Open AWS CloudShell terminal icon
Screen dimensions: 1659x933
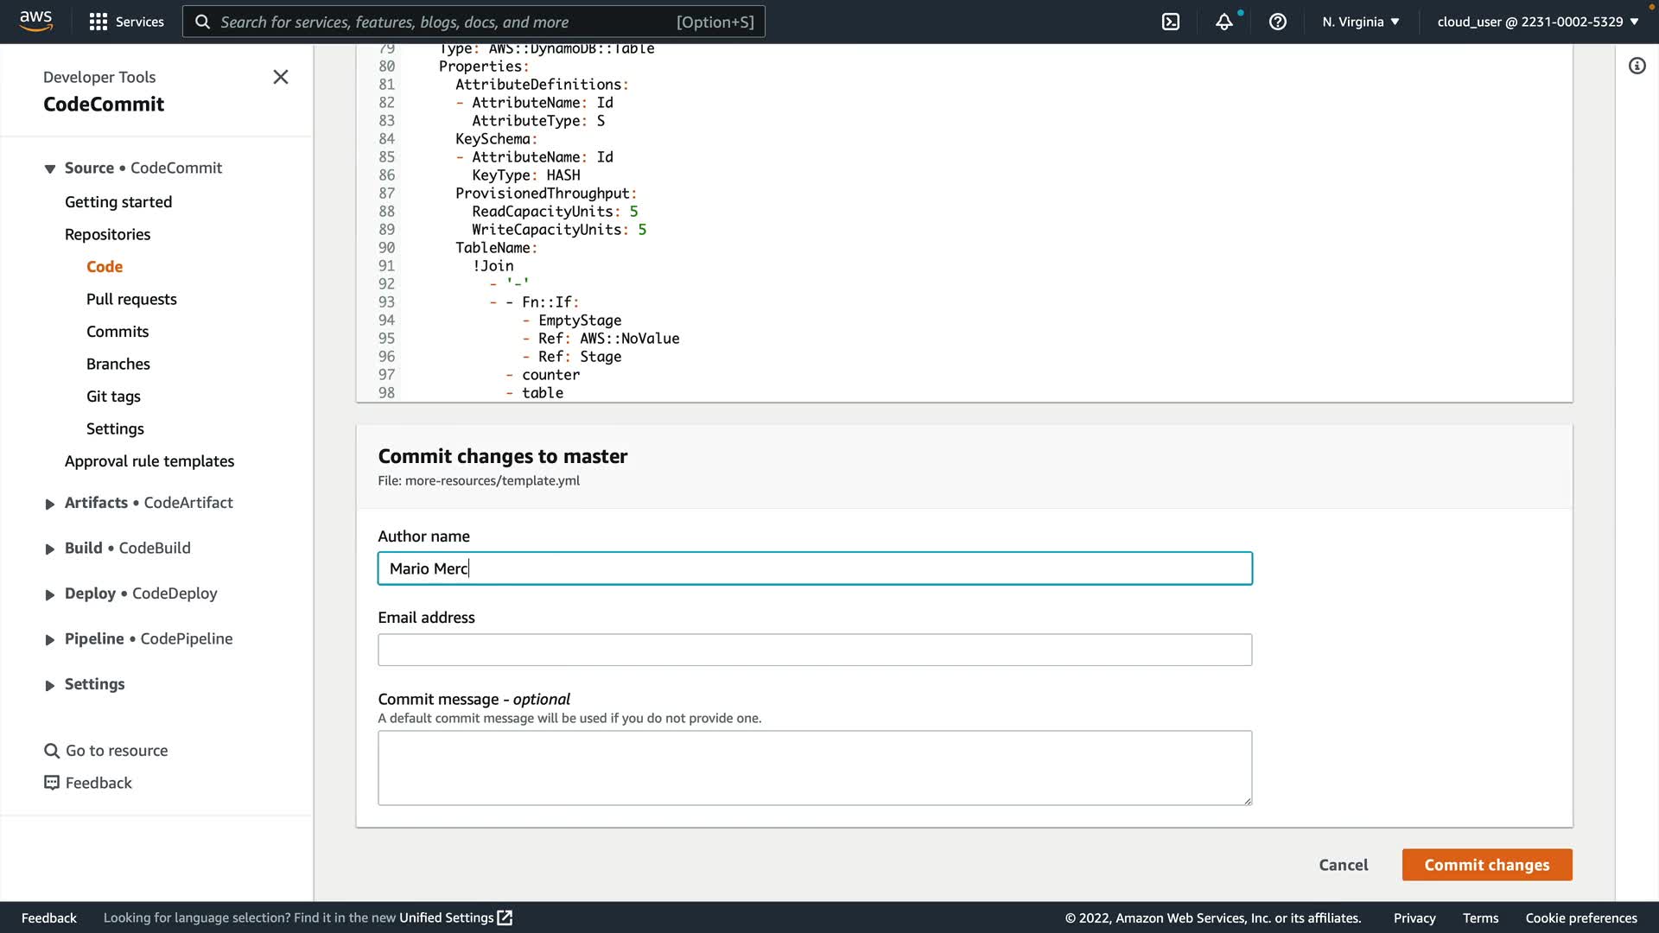coord(1171,22)
